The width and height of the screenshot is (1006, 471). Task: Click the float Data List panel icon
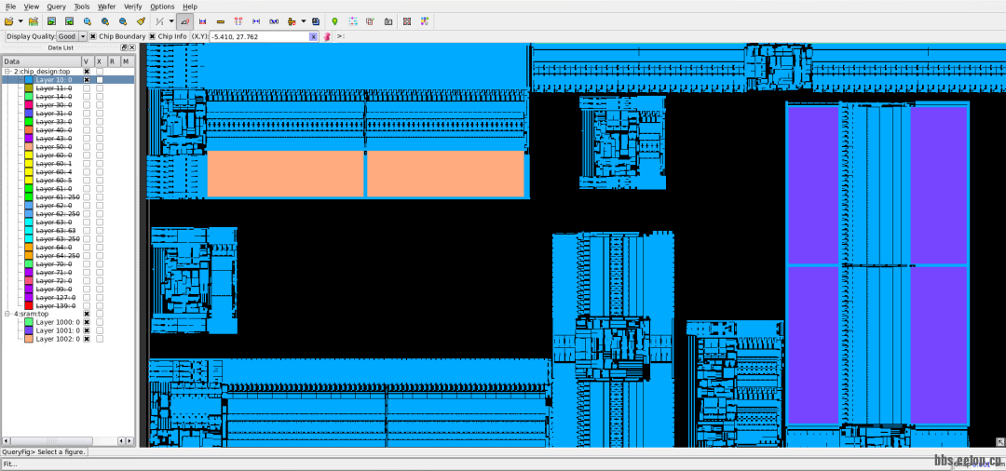[x=124, y=47]
